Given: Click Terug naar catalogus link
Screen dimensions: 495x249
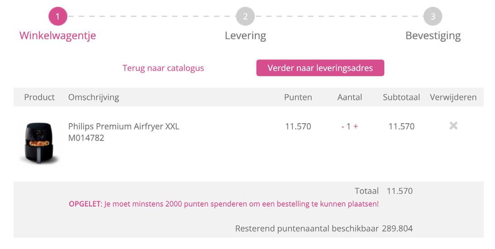Looking at the screenshot, I should 163,68.
